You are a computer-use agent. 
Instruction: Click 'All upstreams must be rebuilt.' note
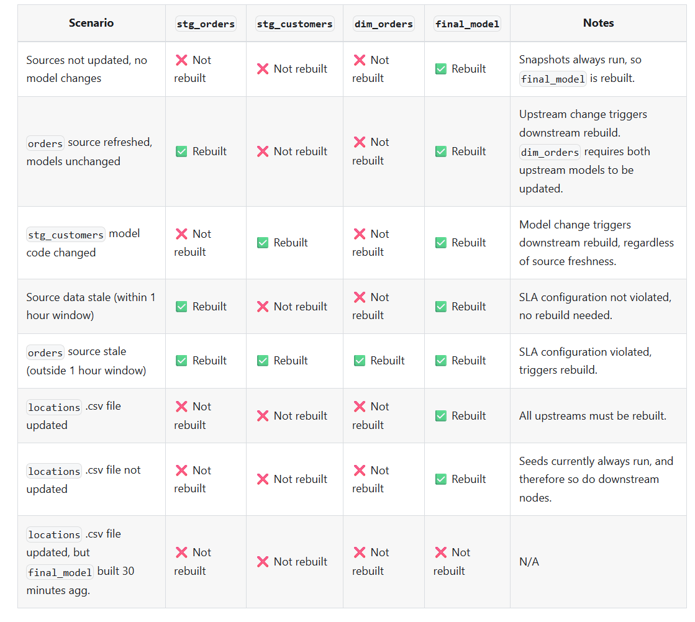coord(593,416)
